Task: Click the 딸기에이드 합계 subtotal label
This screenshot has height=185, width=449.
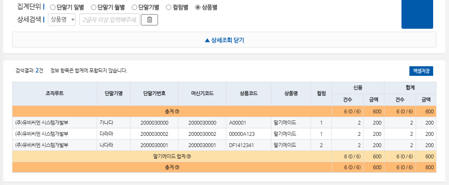Action: click(x=170, y=156)
